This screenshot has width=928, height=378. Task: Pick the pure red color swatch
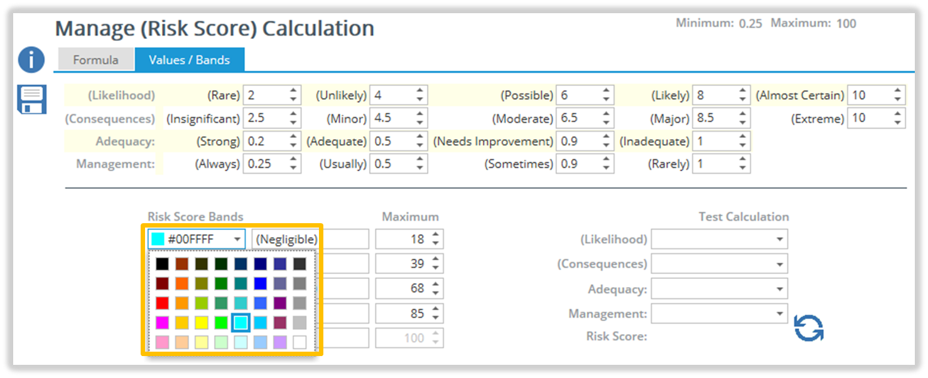click(x=163, y=303)
